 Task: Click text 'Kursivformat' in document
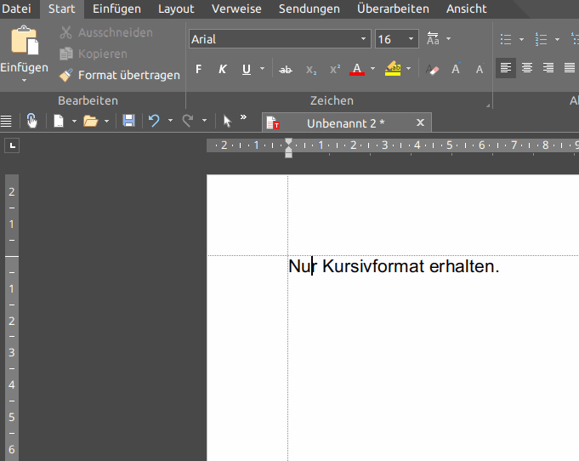[x=373, y=266]
